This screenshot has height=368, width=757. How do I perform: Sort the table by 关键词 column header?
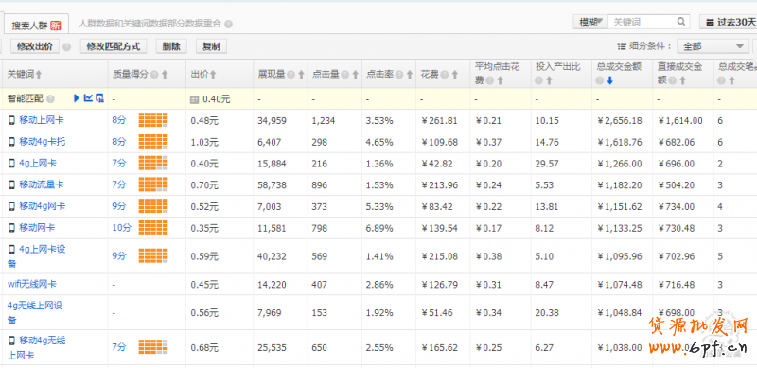pos(25,75)
